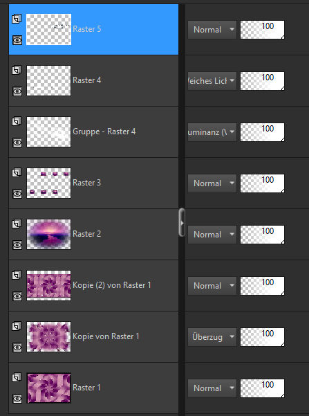Viewport: 309px width, 416px height.
Task: Select the Kopie (2) von Raster 1 layer
Action: pos(93,285)
